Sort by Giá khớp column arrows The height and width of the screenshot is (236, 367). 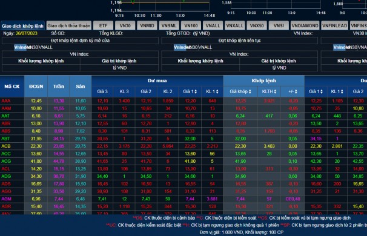250,91
